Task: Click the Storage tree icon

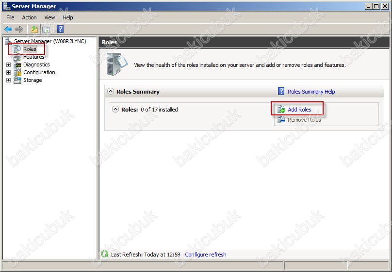Action: tap(17, 80)
